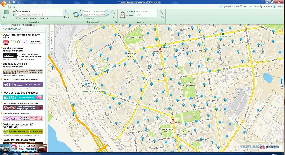Click the Центр обновлений refresh icon
Screen dimensions: 285x155
(241, 6)
